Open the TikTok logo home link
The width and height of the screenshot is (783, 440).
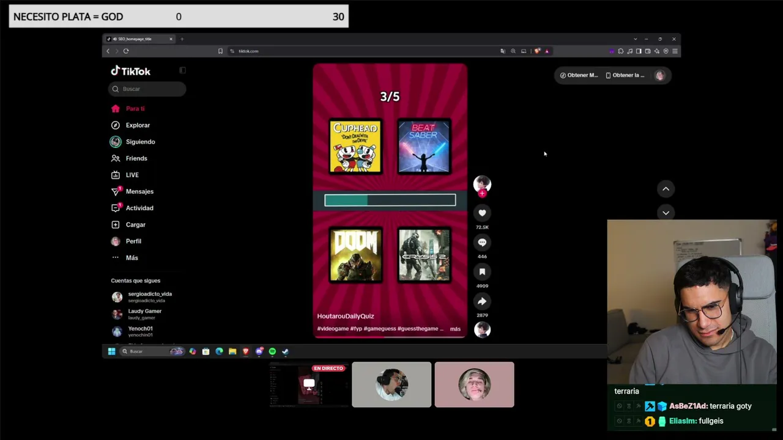click(130, 71)
